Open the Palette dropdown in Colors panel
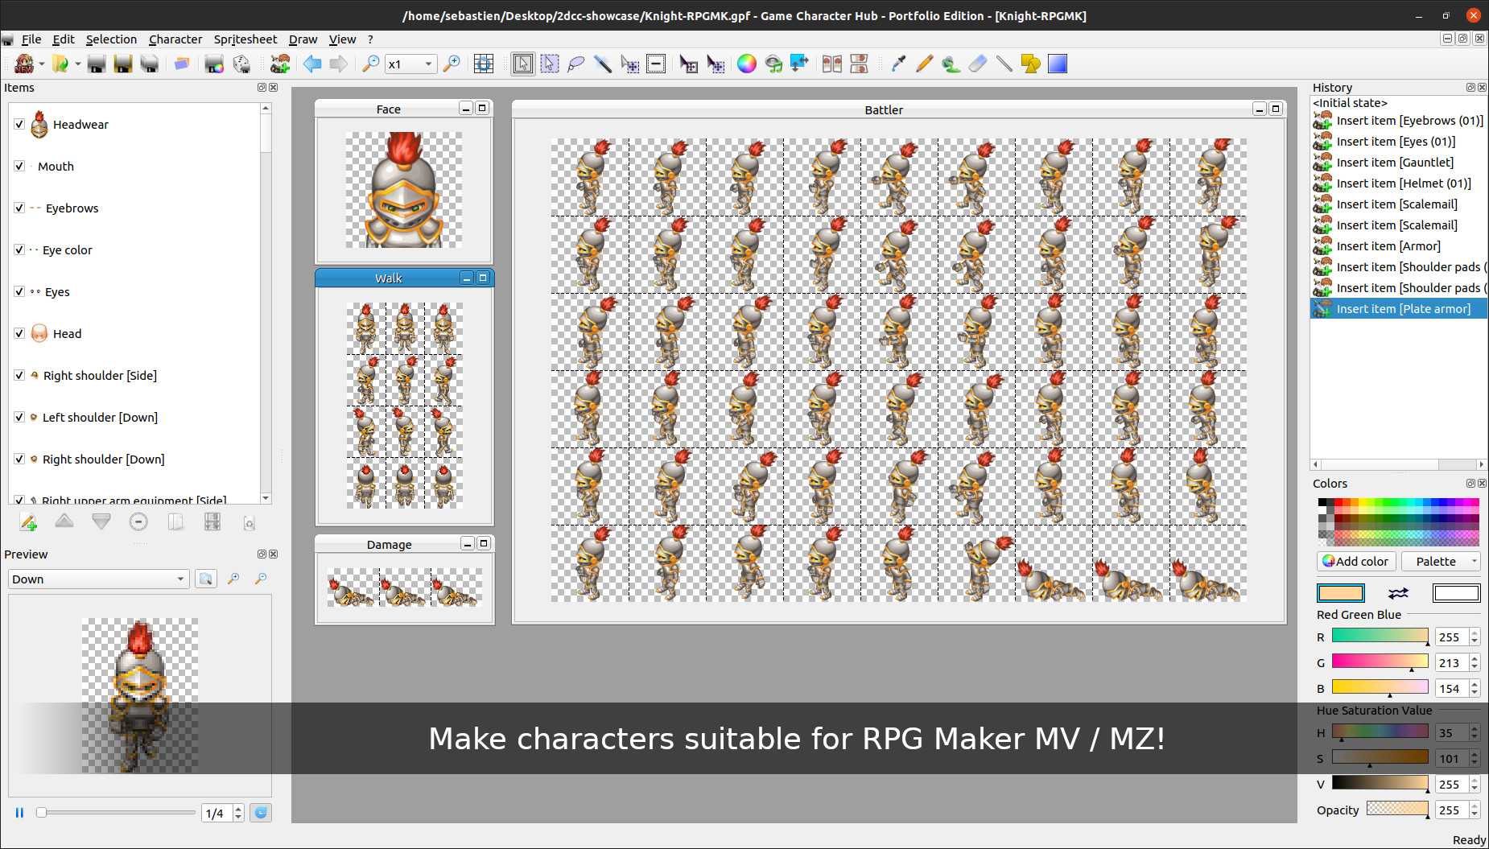 pyautogui.click(x=1441, y=561)
